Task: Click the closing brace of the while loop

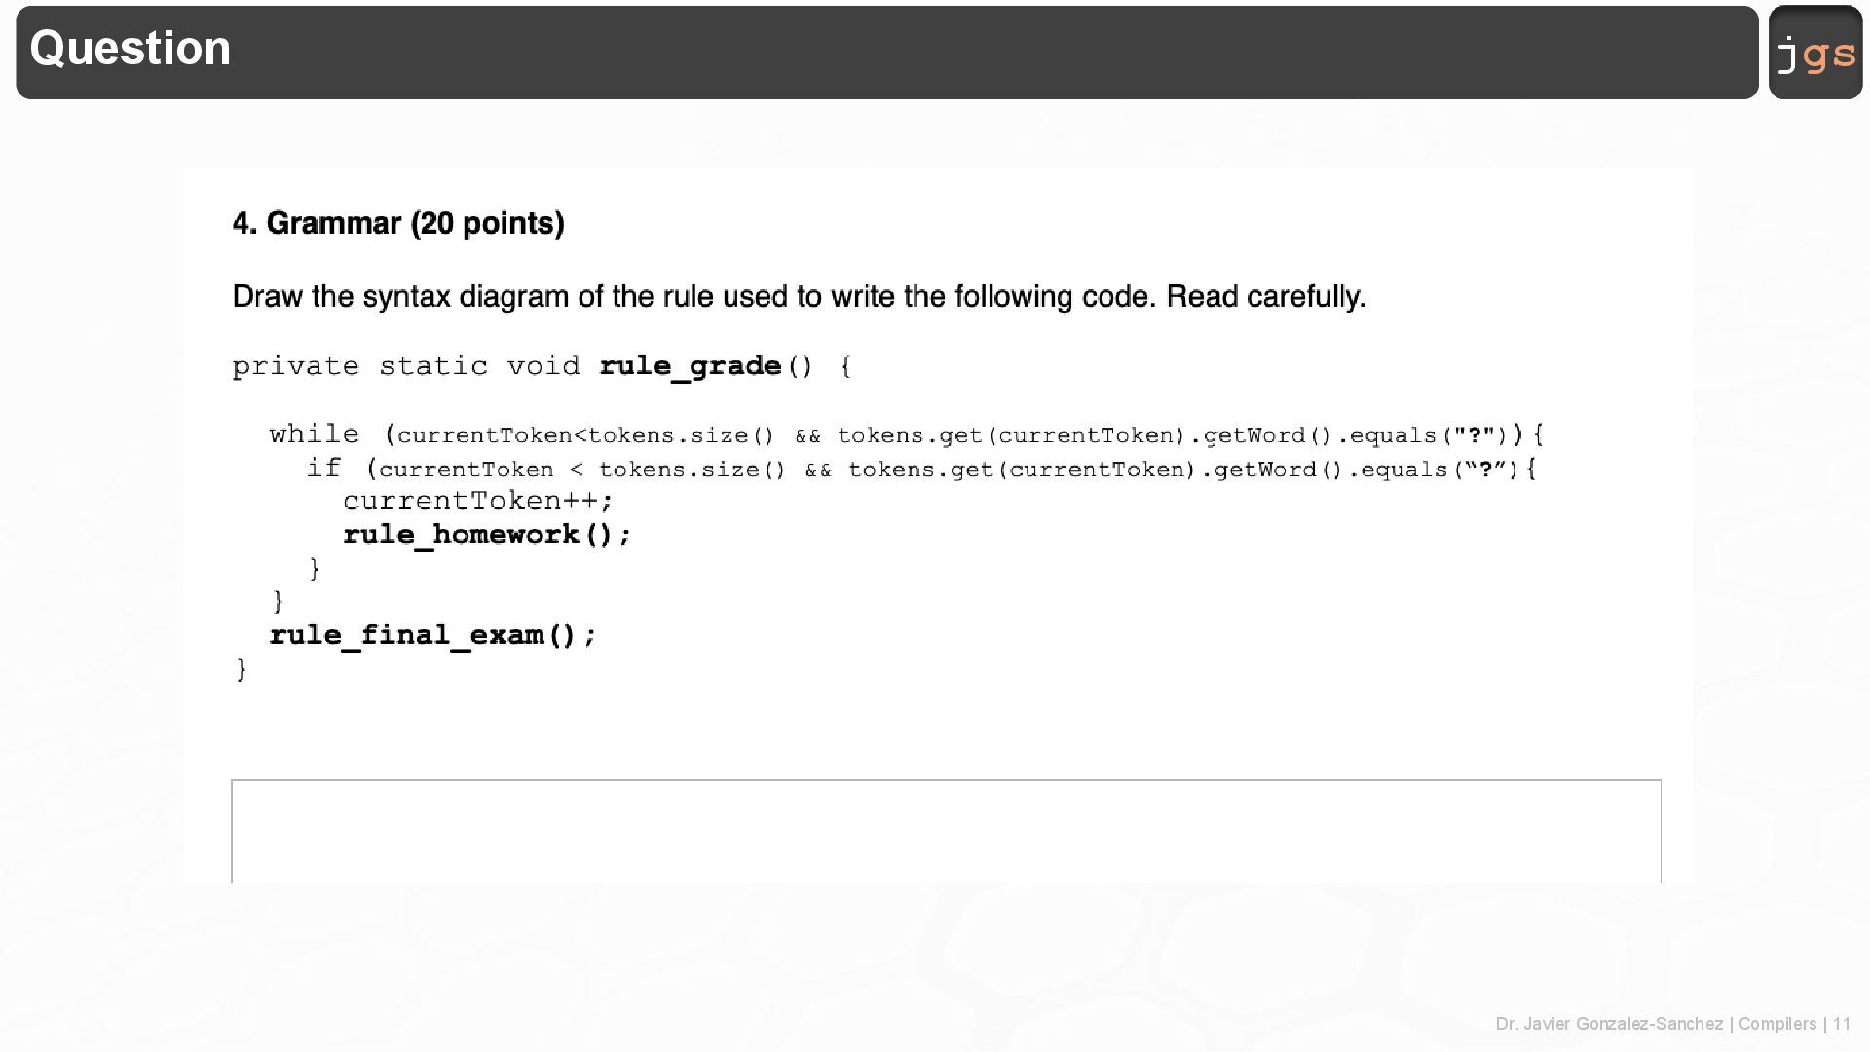Action: (279, 601)
